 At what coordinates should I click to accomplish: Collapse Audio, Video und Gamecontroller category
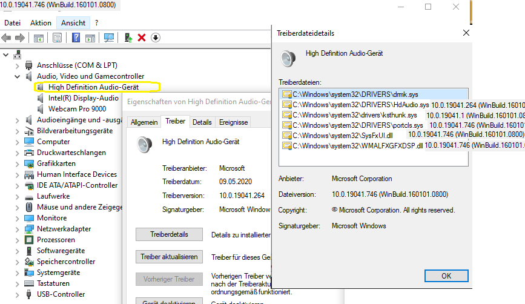point(17,76)
